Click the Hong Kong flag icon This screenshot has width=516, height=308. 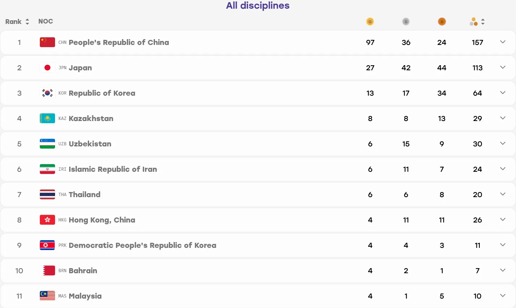point(47,220)
